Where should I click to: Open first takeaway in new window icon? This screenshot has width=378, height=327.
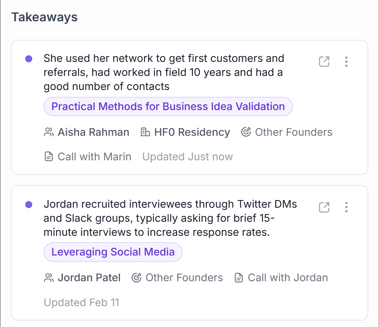point(324,61)
